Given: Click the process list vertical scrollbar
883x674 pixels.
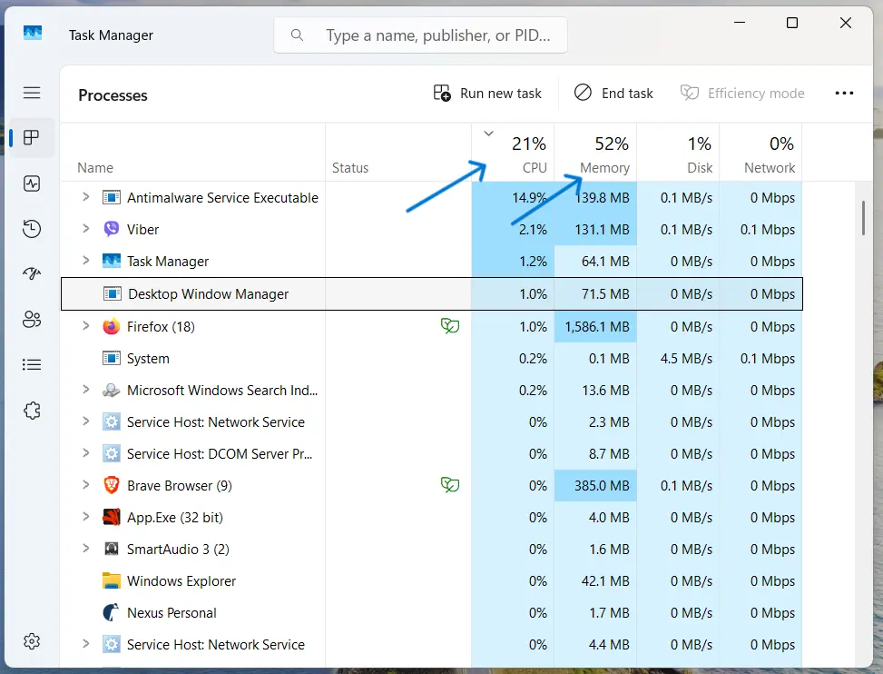Looking at the screenshot, I should (x=863, y=217).
